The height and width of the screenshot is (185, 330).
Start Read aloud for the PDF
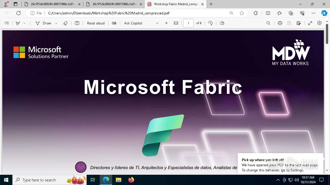(x=96, y=23)
